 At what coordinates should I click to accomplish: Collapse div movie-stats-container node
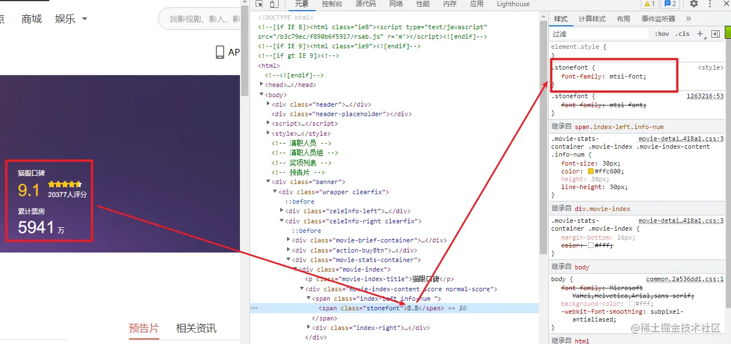(x=289, y=259)
